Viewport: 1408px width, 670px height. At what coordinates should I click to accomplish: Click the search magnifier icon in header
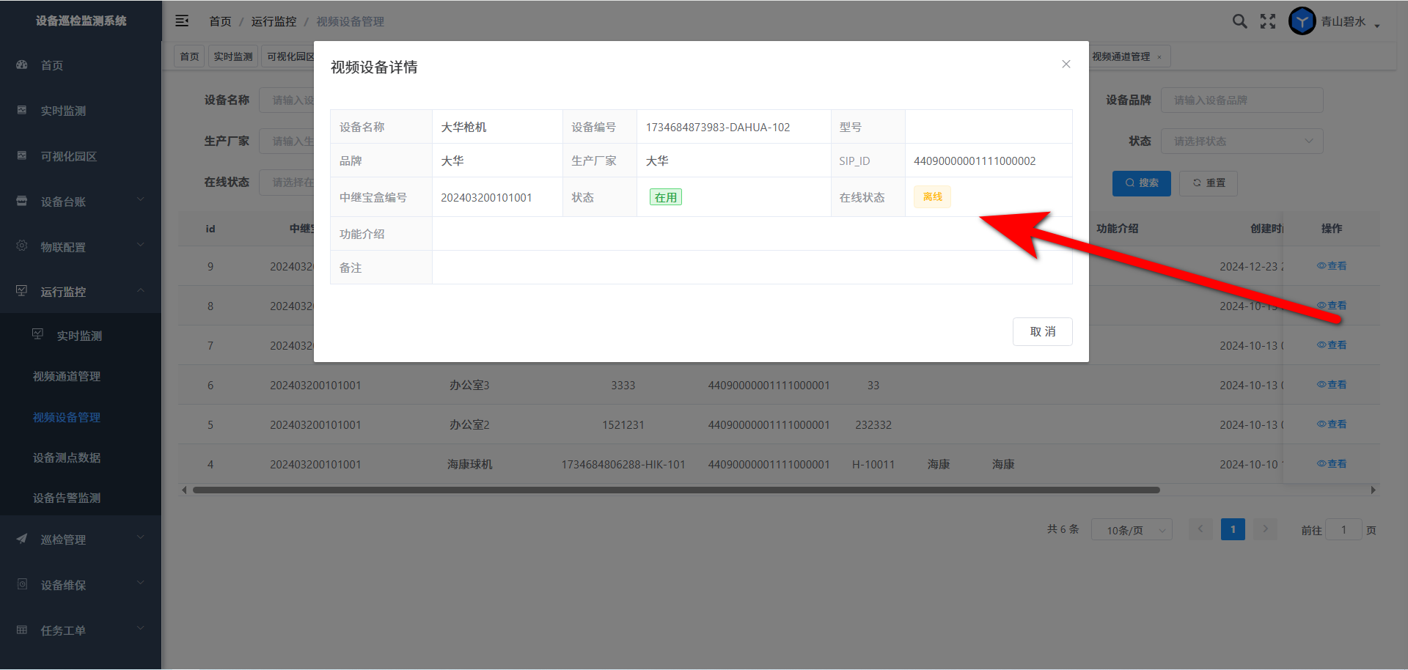click(x=1239, y=21)
